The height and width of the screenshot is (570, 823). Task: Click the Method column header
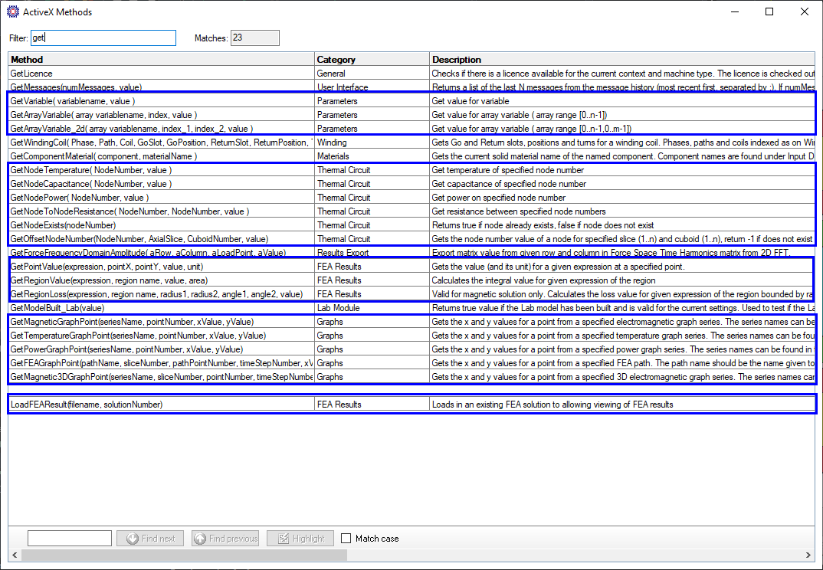click(x=162, y=59)
